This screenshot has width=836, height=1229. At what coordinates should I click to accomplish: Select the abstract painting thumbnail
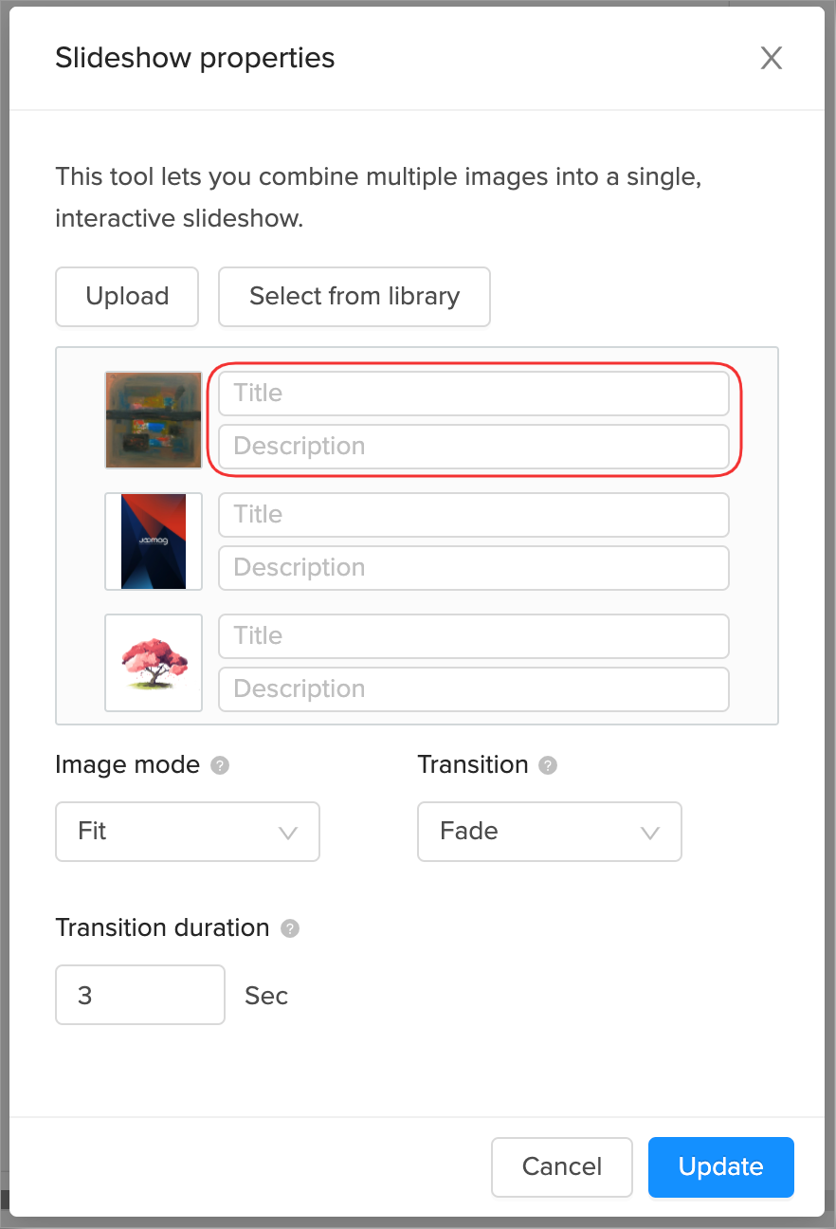coord(154,420)
